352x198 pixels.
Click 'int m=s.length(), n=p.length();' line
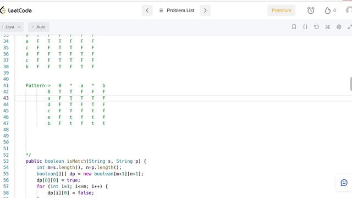[x=79, y=167]
